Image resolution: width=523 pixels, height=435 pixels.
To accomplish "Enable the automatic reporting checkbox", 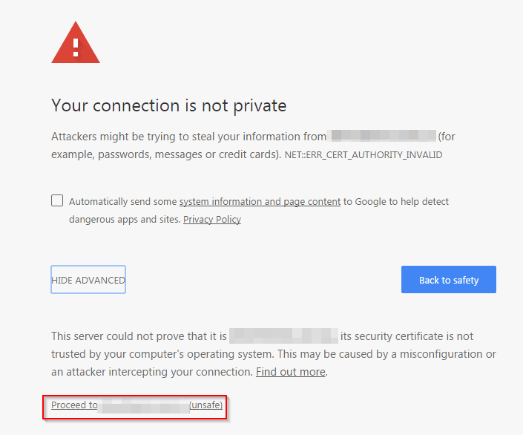I will 57,200.
